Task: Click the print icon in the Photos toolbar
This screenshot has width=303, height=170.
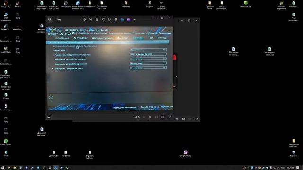Action: click(x=116, y=19)
